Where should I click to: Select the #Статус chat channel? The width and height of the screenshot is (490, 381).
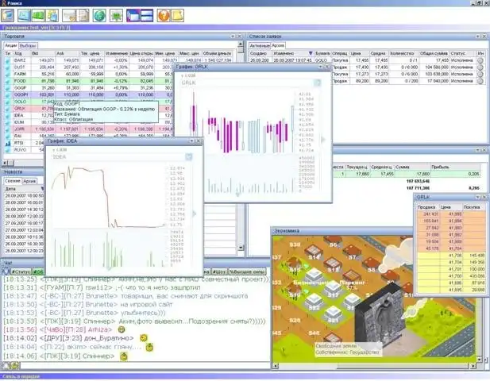(x=21, y=271)
